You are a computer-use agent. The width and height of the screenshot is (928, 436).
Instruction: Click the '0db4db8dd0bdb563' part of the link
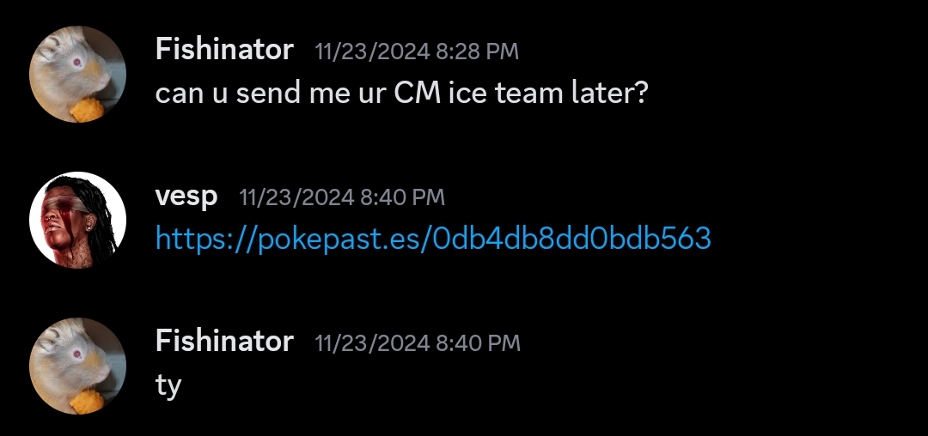tap(572, 238)
